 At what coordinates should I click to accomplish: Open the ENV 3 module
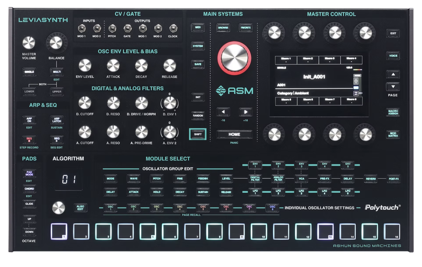(x=301, y=165)
